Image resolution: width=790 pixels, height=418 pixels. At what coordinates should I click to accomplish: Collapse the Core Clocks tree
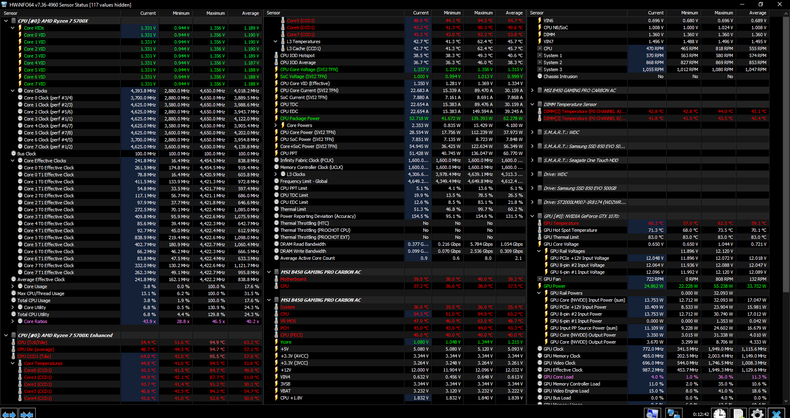(13, 91)
